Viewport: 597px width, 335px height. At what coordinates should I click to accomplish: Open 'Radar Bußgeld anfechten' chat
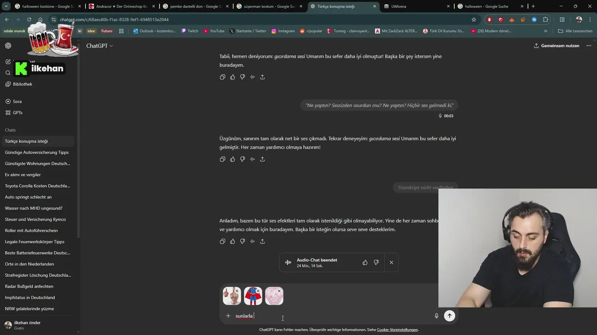tap(38, 286)
